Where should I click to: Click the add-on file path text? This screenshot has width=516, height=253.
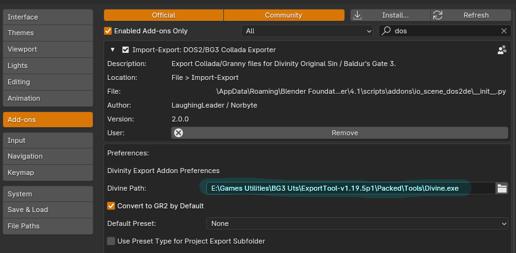coord(361,91)
